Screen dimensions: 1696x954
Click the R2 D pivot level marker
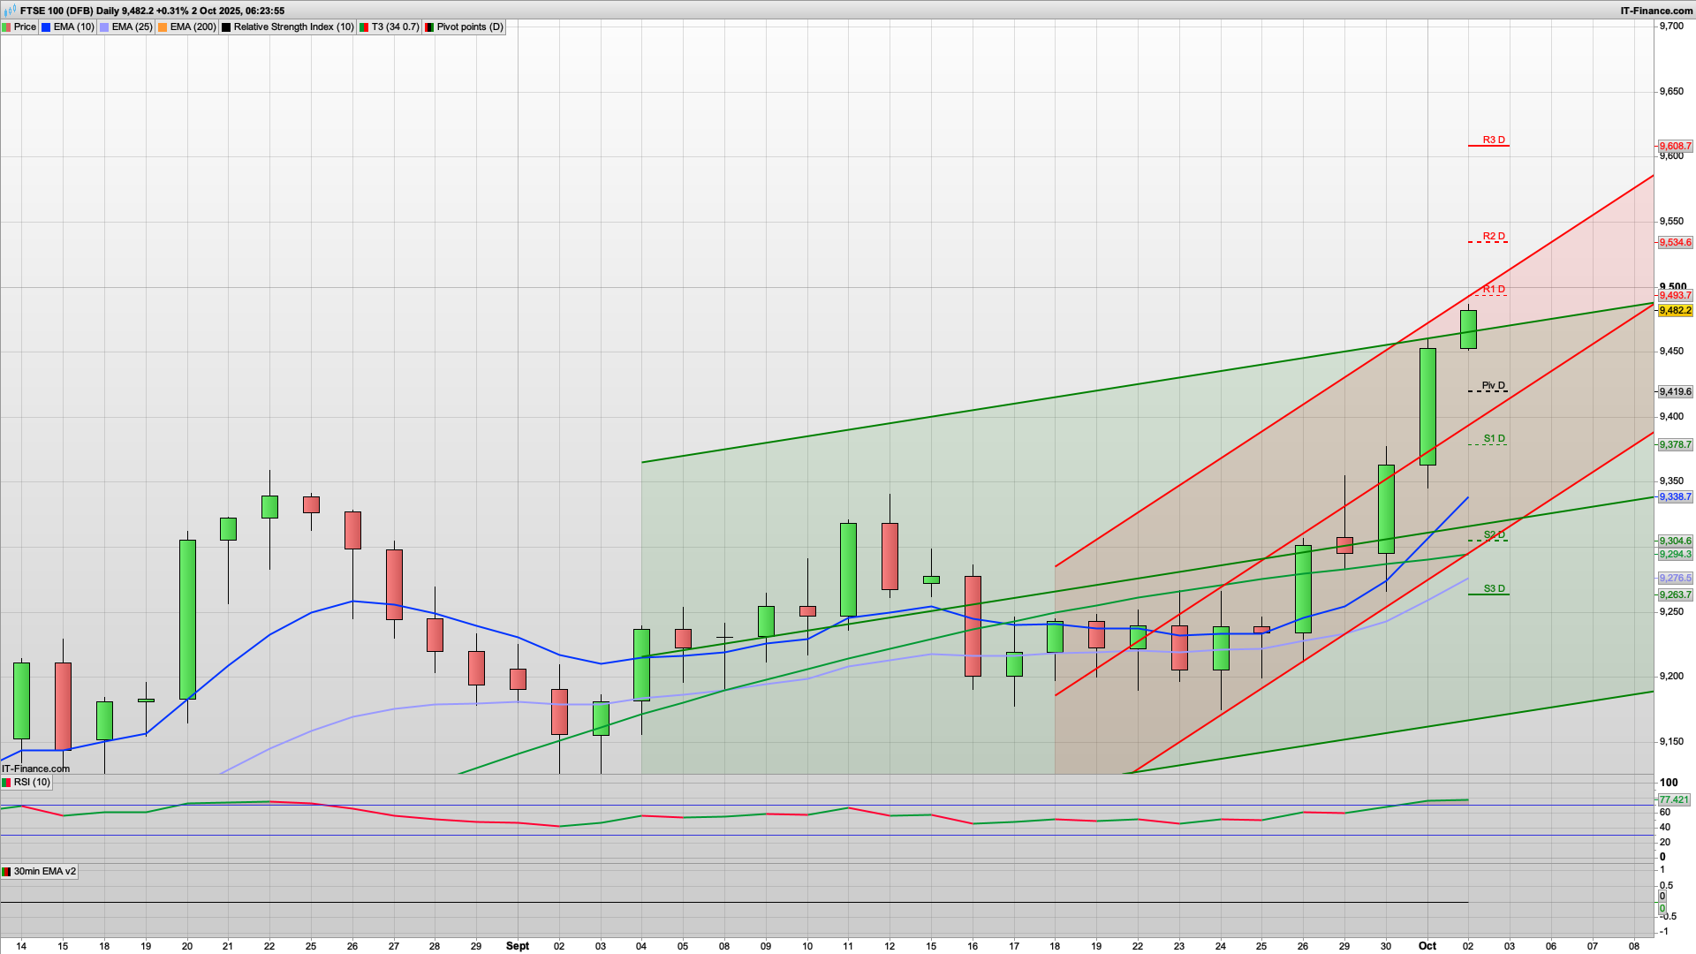[x=1493, y=237]
